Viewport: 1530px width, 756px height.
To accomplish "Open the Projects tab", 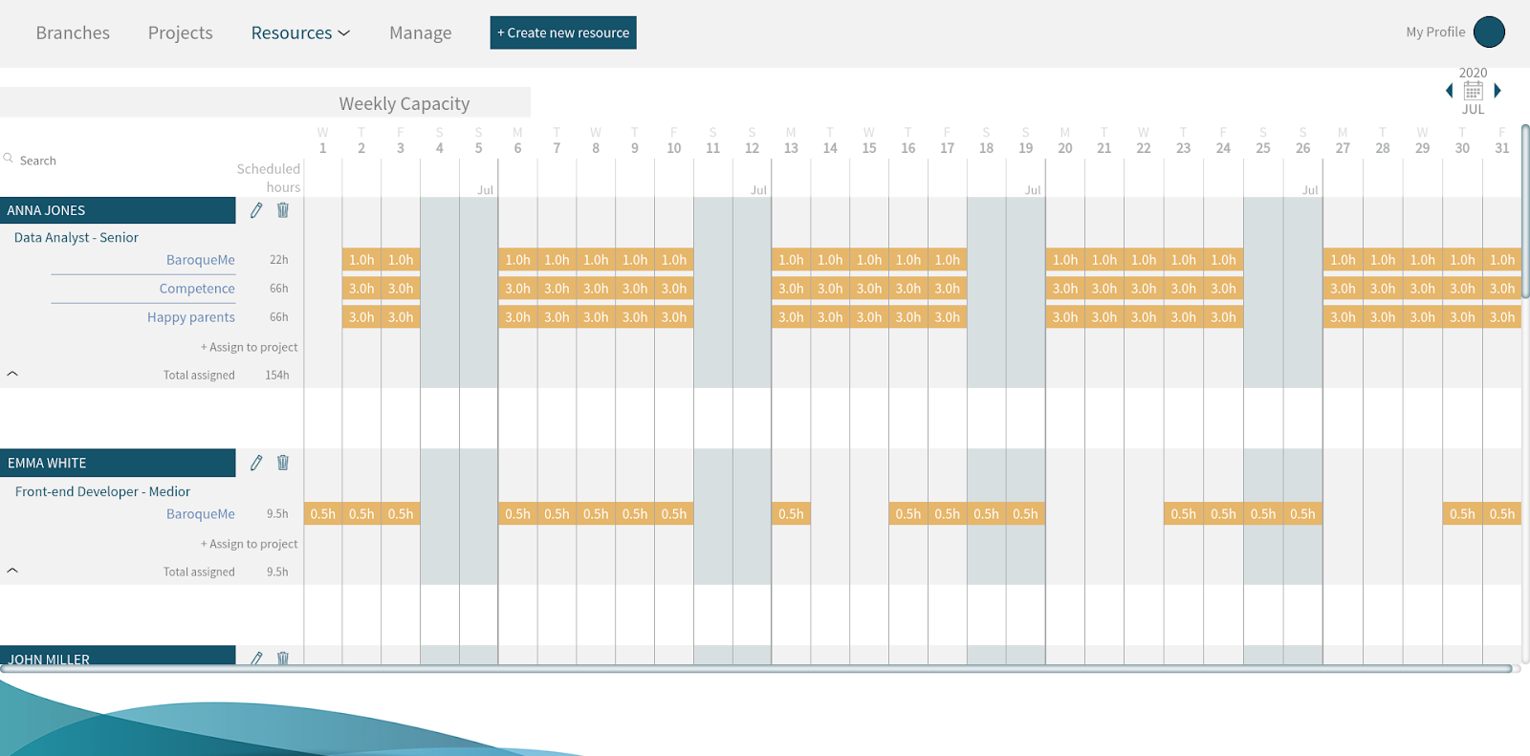I will tap(181, 32).
